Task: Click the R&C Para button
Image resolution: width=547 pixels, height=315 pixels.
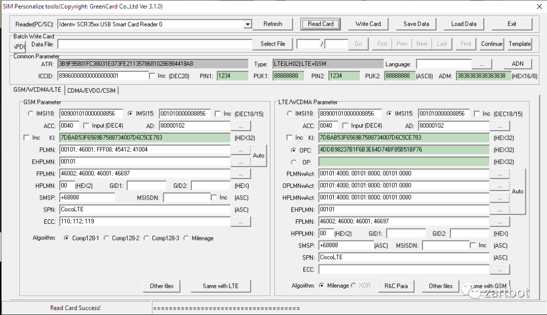Action: 396,286
